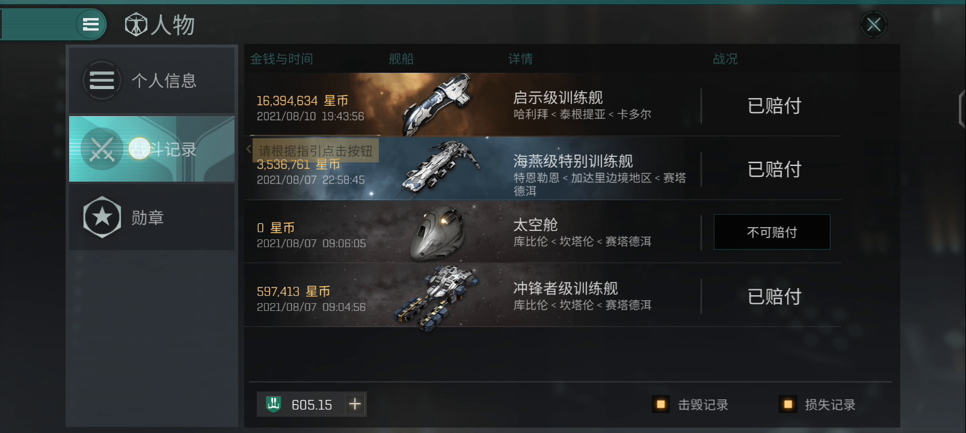Add funds with the plus icon
Viewport: 966px width, 433px height.
coord(355,404)
